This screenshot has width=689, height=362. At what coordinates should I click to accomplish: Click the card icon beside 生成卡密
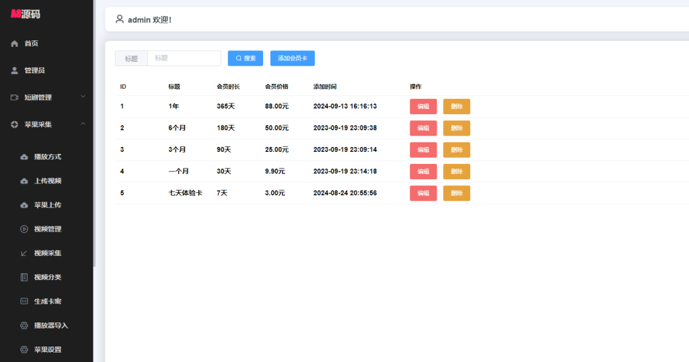[x=24, y=302]
